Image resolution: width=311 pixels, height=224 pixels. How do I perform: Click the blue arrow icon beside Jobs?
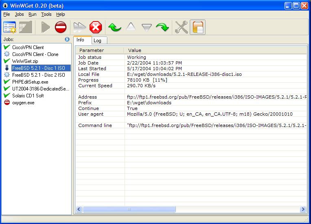point(67,39)
